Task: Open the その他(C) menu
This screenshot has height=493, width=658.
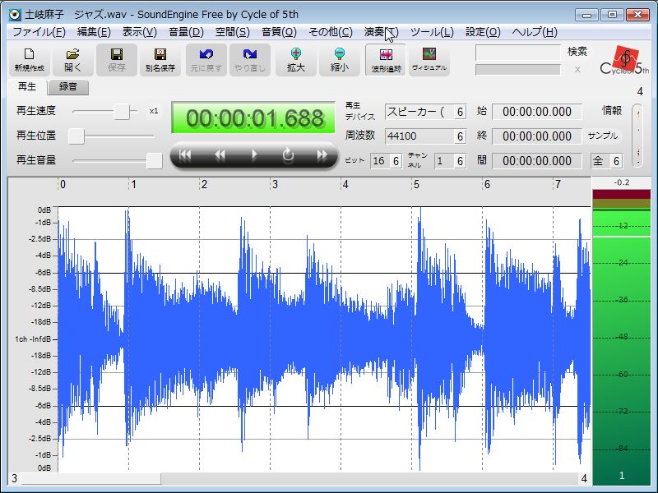Action: (331, 32)
